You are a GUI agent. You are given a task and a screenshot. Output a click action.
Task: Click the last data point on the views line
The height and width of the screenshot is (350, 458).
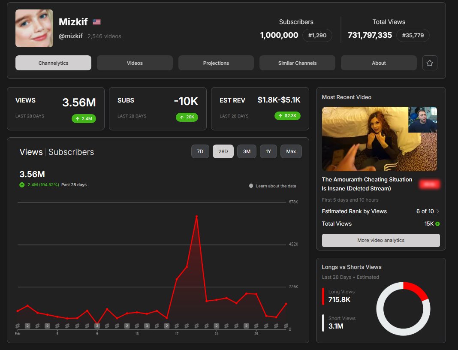click(286, 304)
